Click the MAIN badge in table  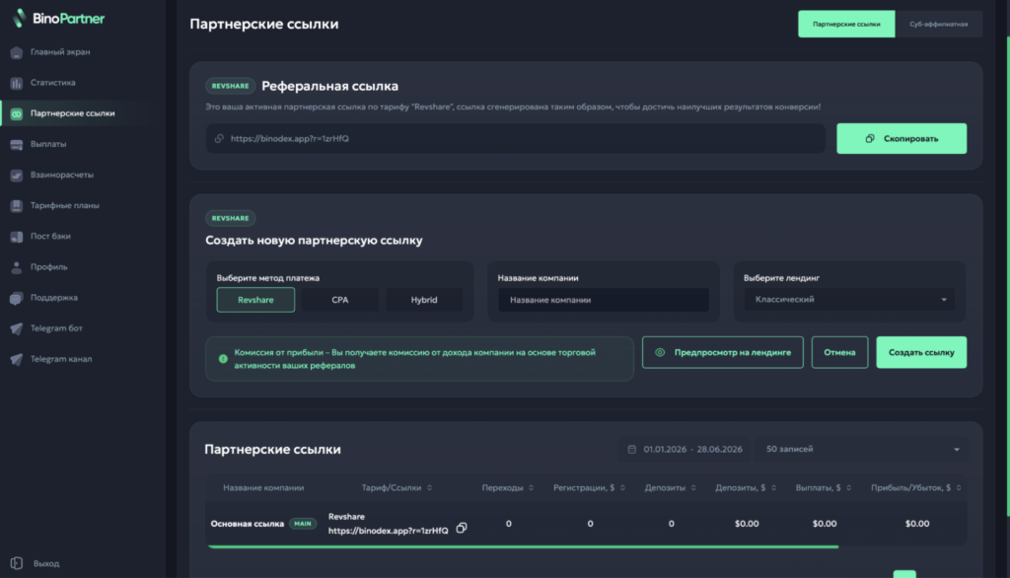303,524
